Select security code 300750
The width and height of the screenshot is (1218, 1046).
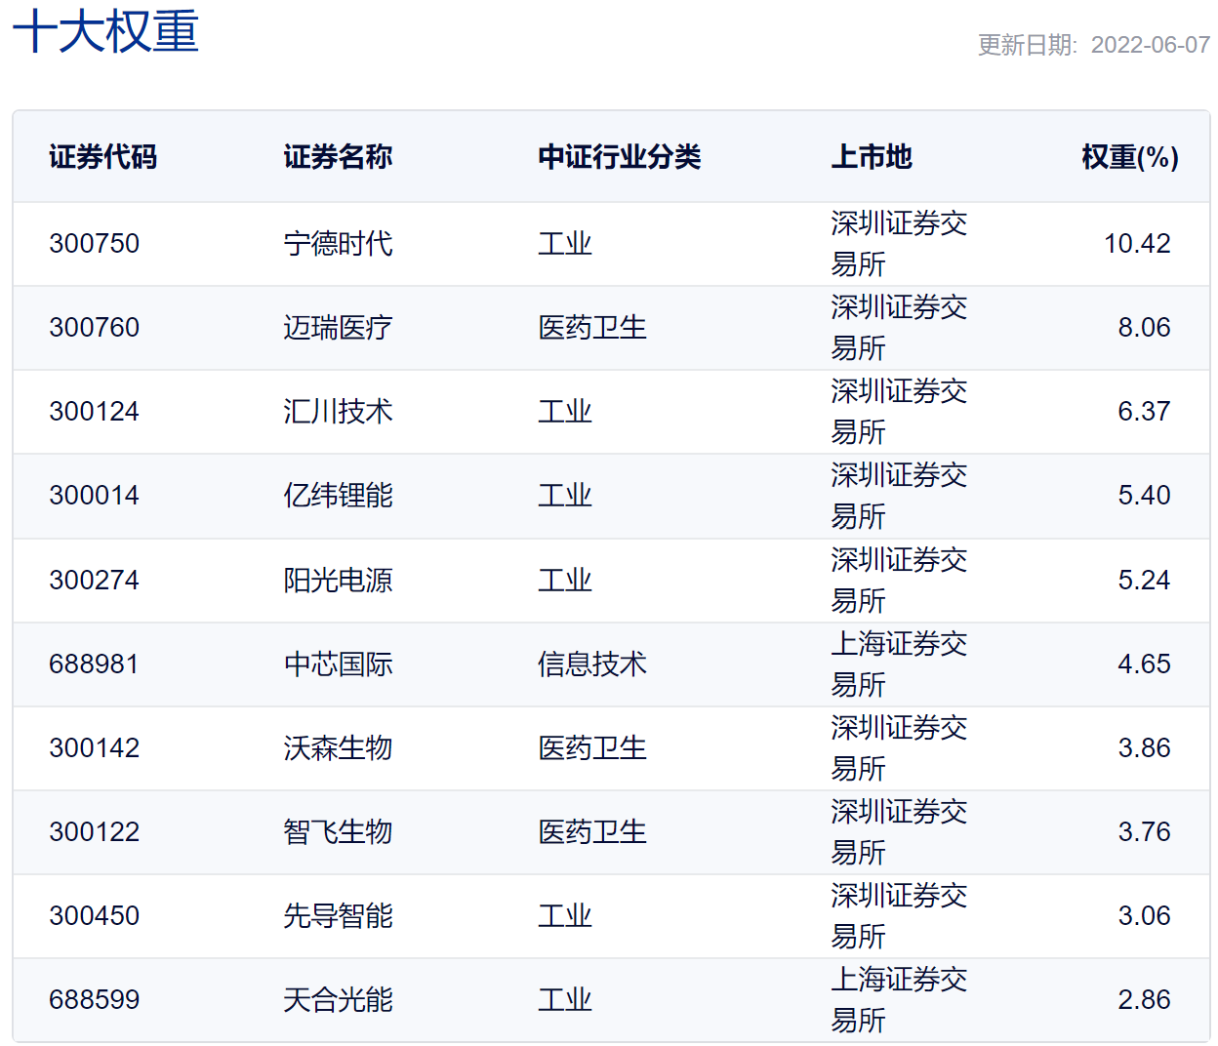coord(95,243)
